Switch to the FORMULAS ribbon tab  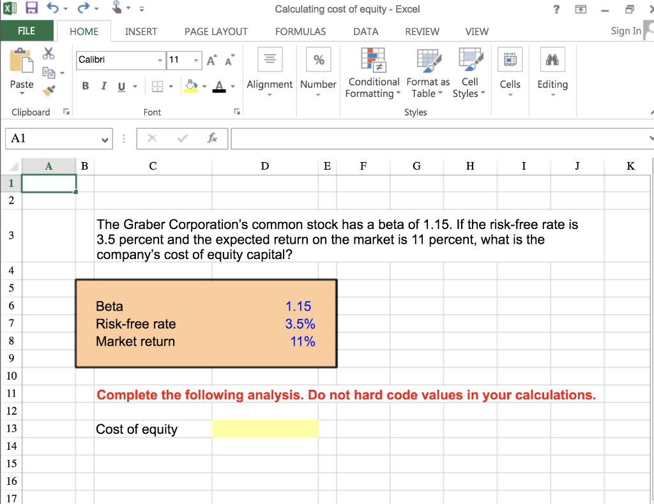tap(300, 31)
